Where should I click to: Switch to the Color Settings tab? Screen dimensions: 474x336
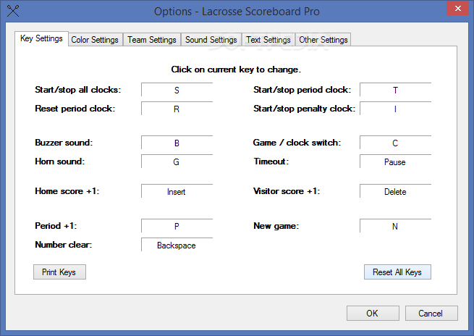point(95,40)
